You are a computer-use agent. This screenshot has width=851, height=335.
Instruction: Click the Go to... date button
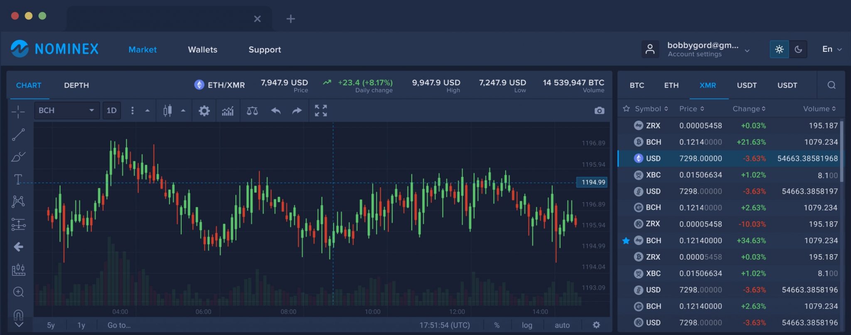point(119,325)
